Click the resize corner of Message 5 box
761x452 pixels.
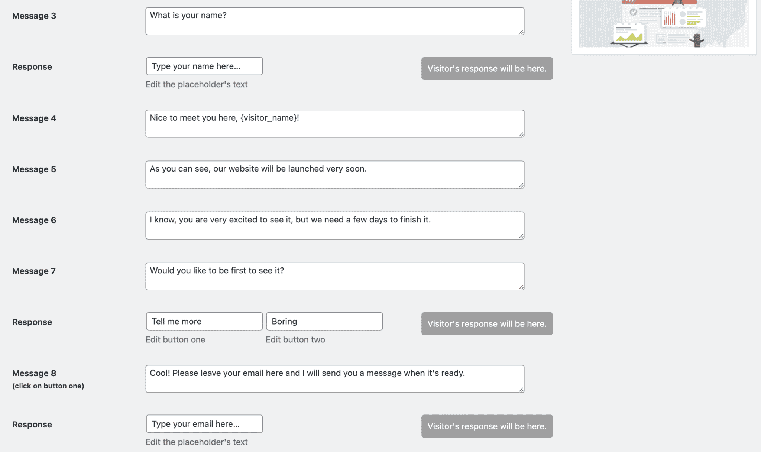click(521, 185)
